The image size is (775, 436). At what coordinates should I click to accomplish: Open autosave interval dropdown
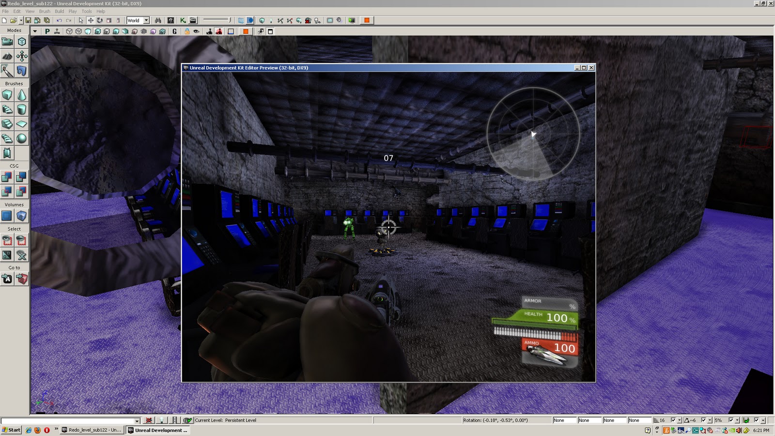pyautogui.click(x=763, y=420)
